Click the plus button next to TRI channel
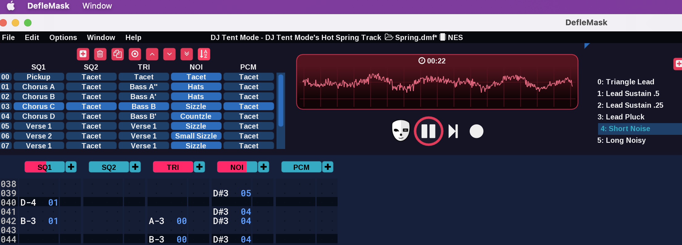 click(199, 167)
